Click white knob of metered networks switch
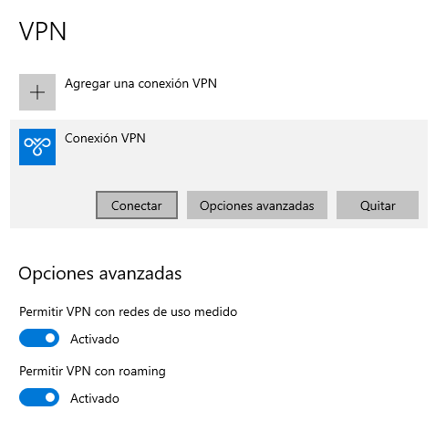Image resolution: width=446 pixels, height=421 pixels. [x=50, y=338]
